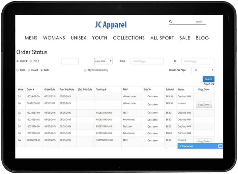Click the To date input field
Screen dimensions: 238x174
pos(198,61)
